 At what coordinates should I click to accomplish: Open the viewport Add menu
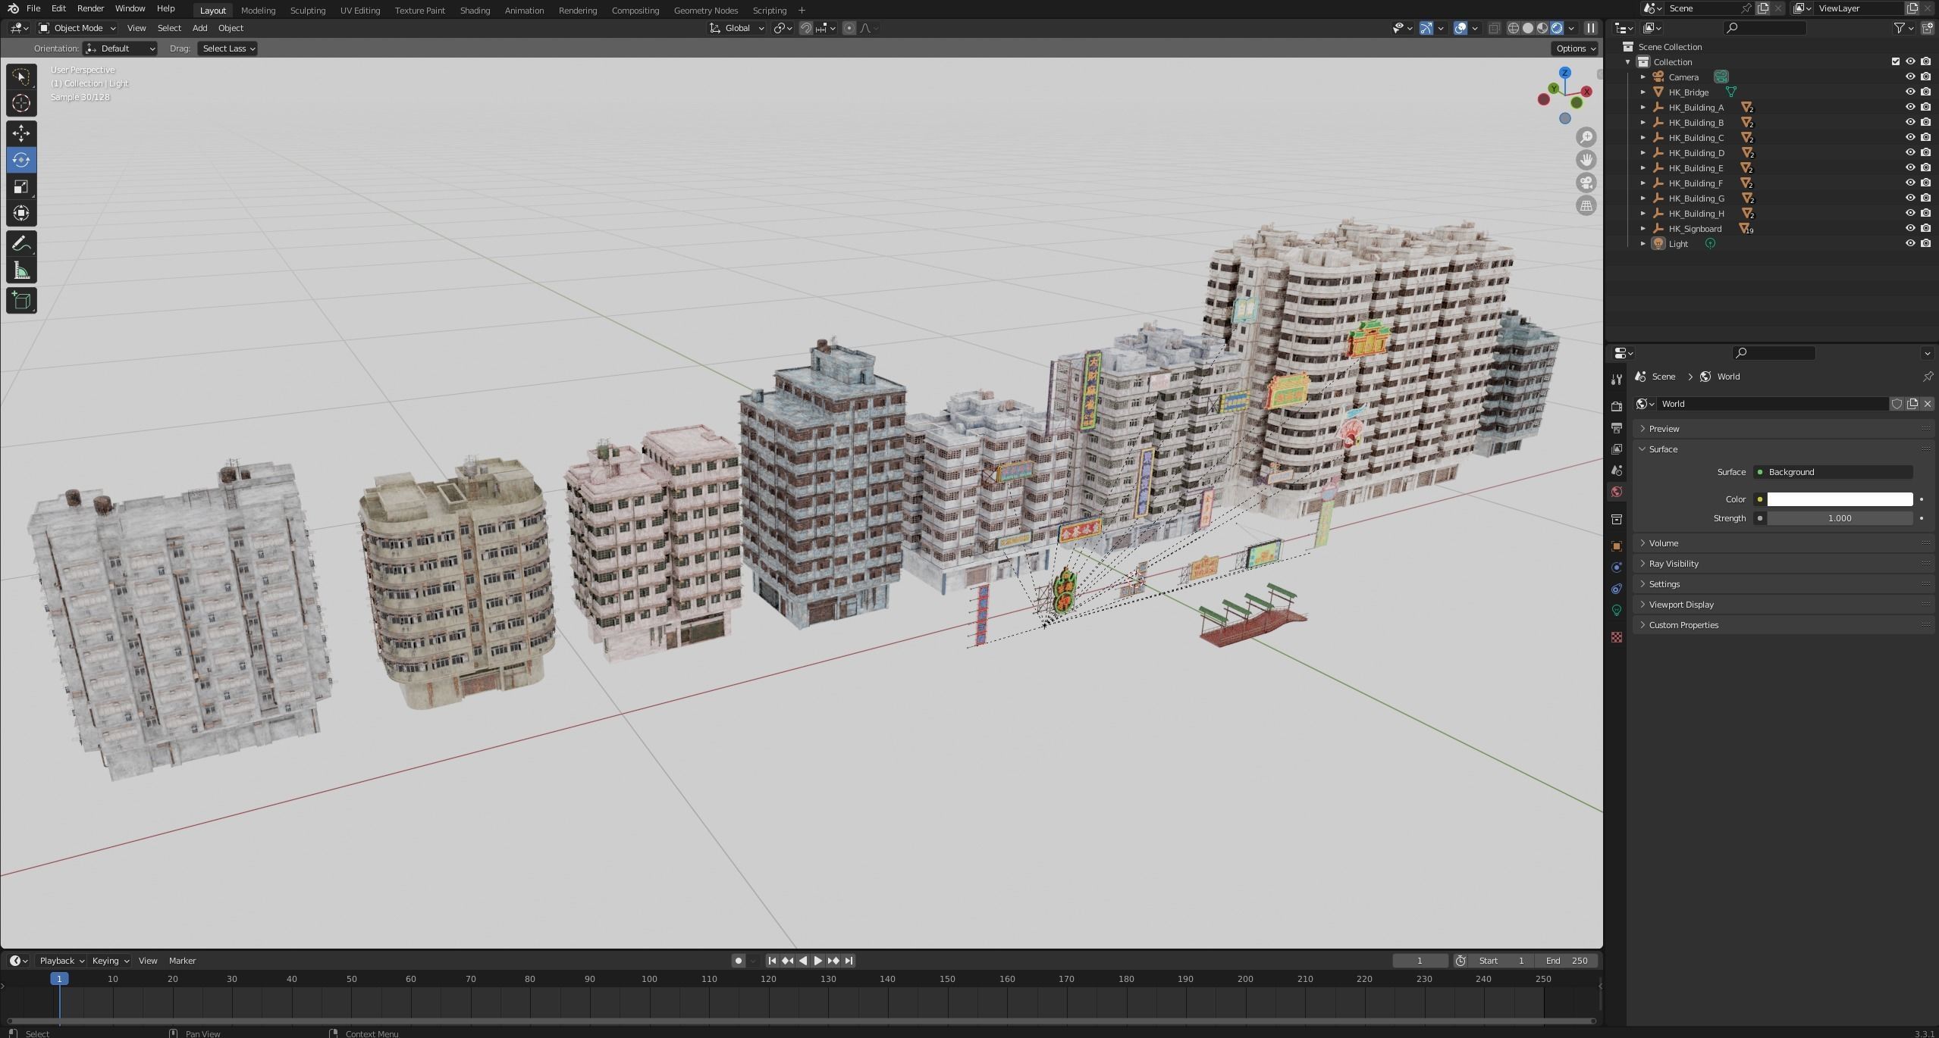(199, 28)
